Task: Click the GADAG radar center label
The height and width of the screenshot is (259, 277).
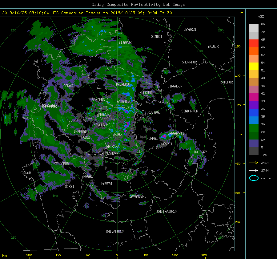Action: pyautogui.click(x=117, y=134)
